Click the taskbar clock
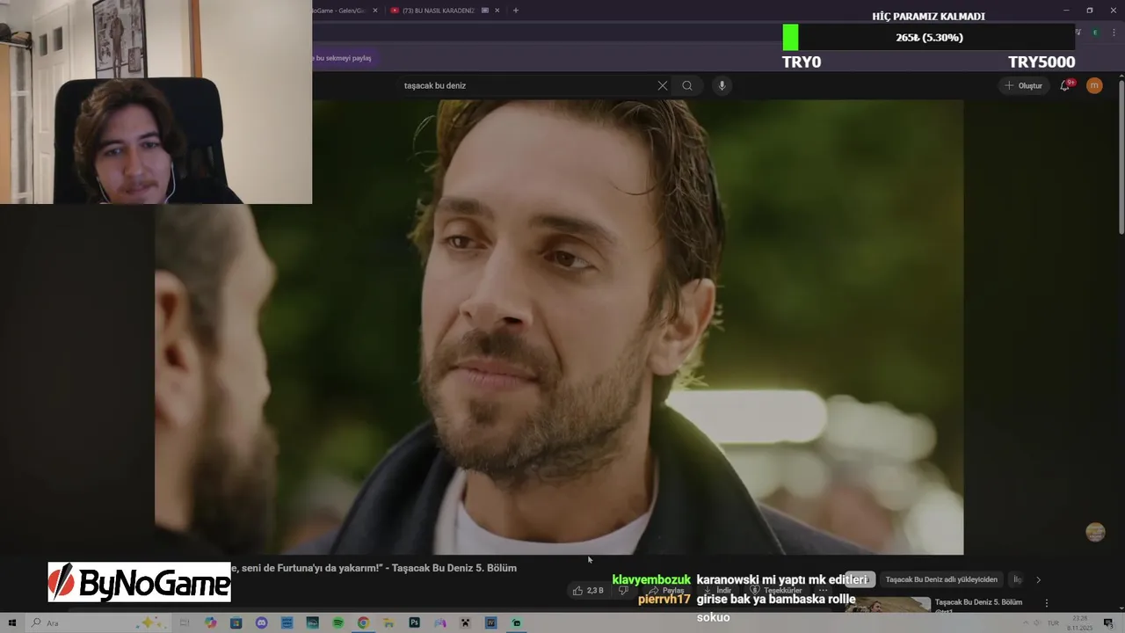1125x633 pixels. point(1080,622)
